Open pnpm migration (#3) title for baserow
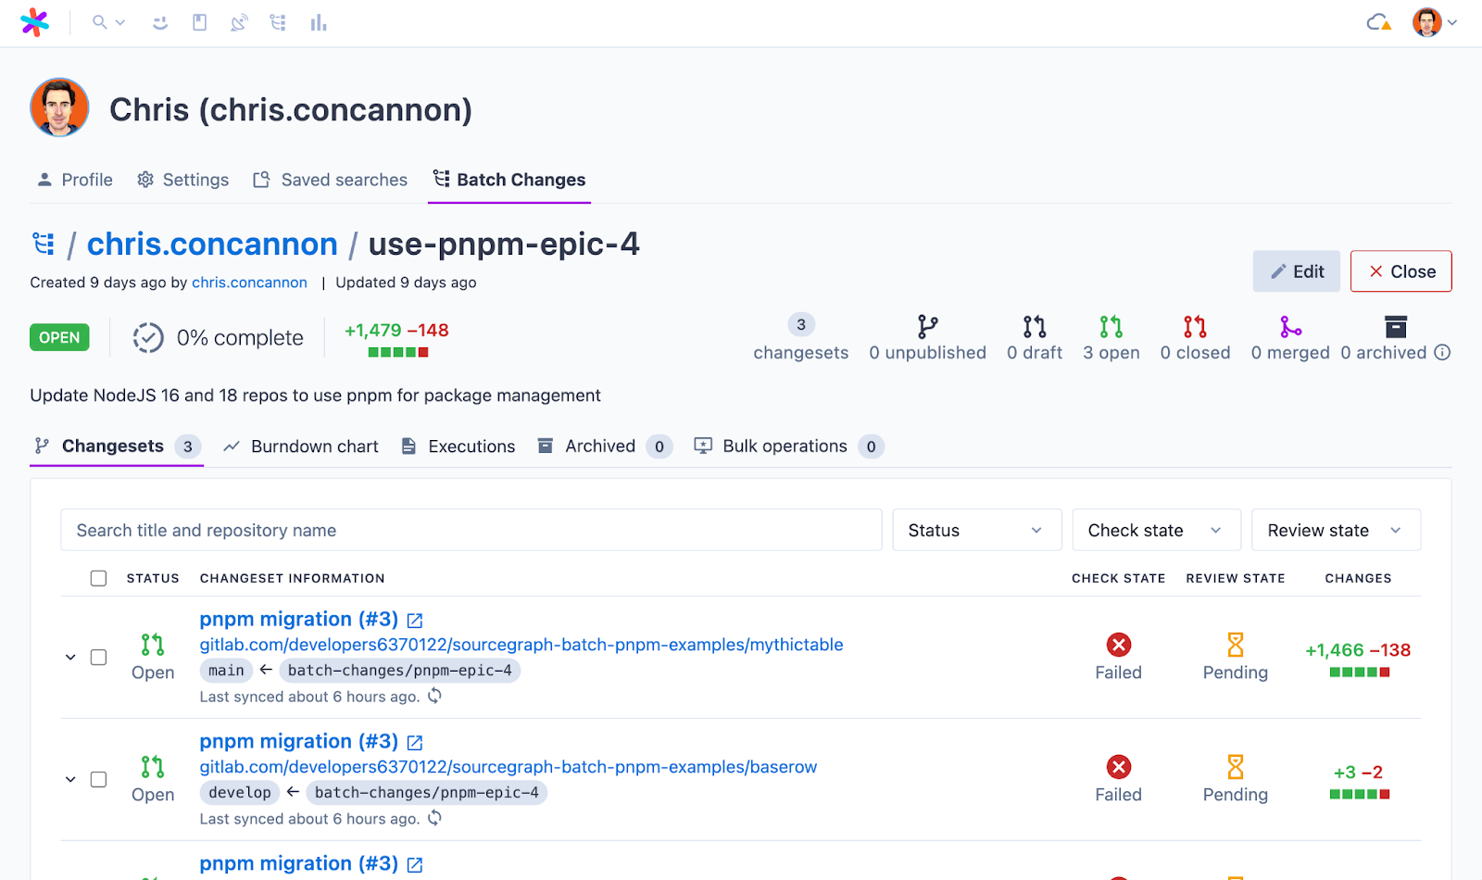Viewport: 1482px width, 880px height. (298, 741)
